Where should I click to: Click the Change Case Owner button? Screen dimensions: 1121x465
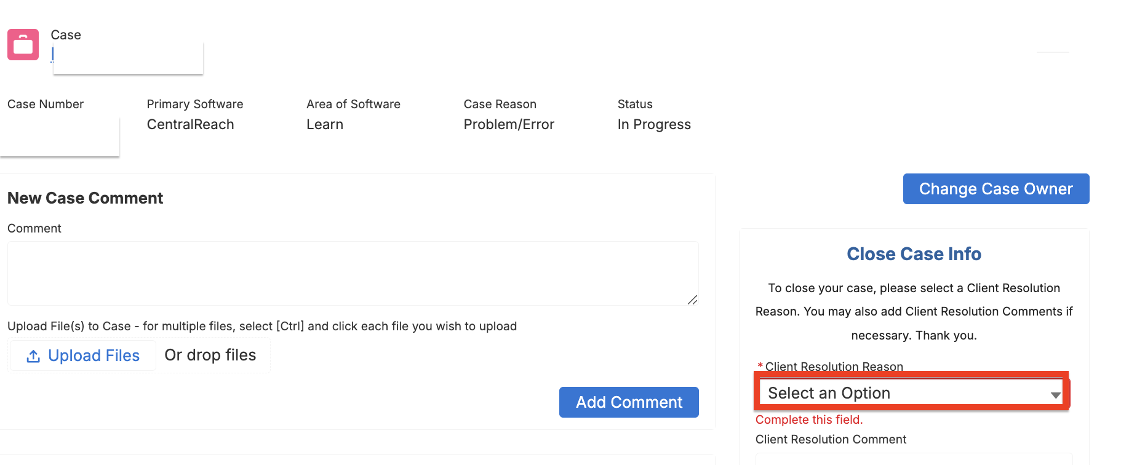click(996, 189)
